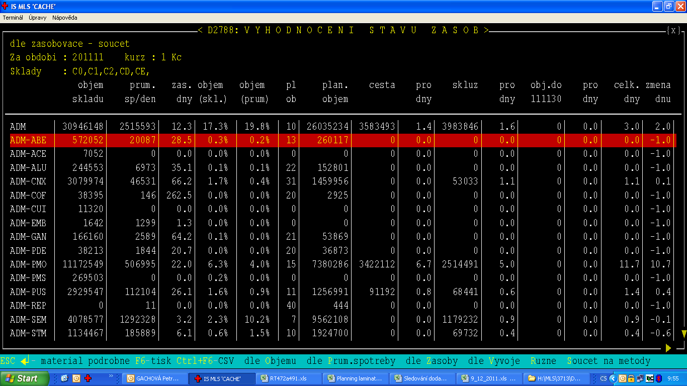Open the Nápověda menu

tap(65, 18)
